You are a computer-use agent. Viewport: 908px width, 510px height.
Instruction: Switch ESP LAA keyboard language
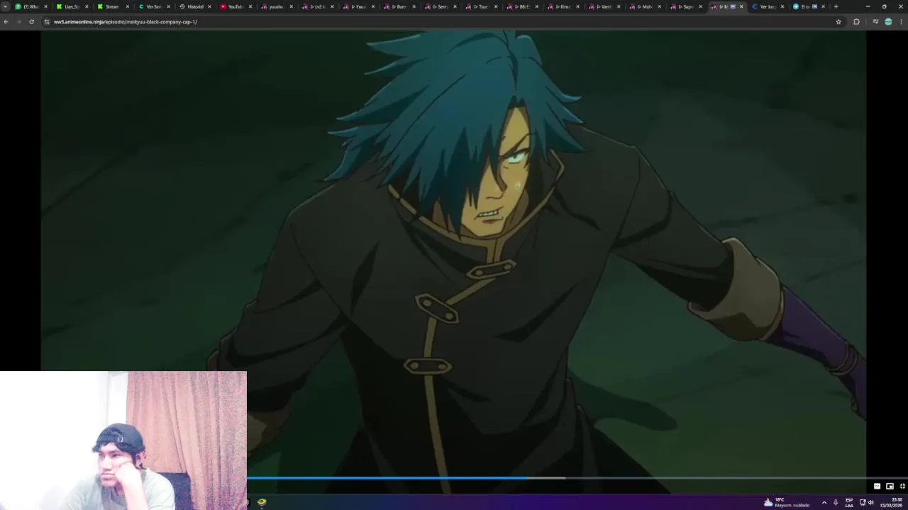pyautogui.click(x=849, y=502)
